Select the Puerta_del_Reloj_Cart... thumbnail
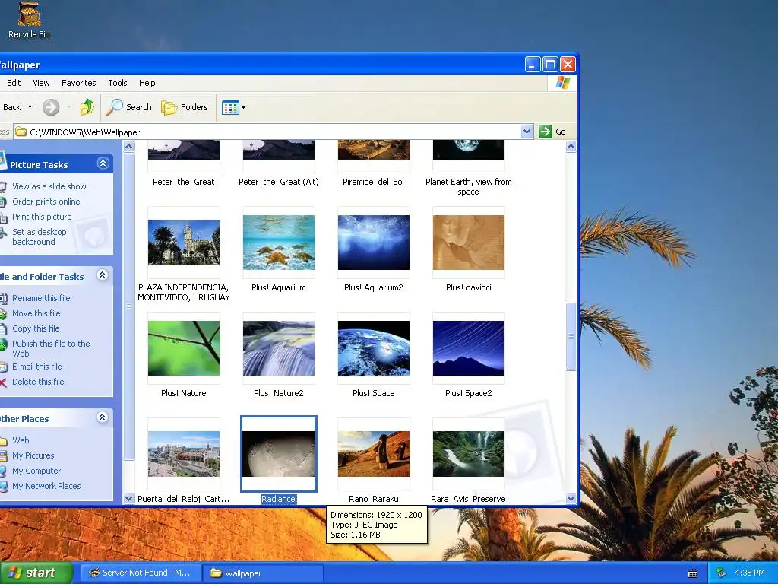The width and height of the screenshot is (778, 584). pos(184,454)
